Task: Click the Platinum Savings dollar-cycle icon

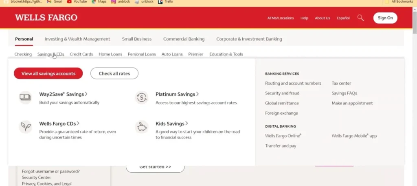Action: coord(141,98)
